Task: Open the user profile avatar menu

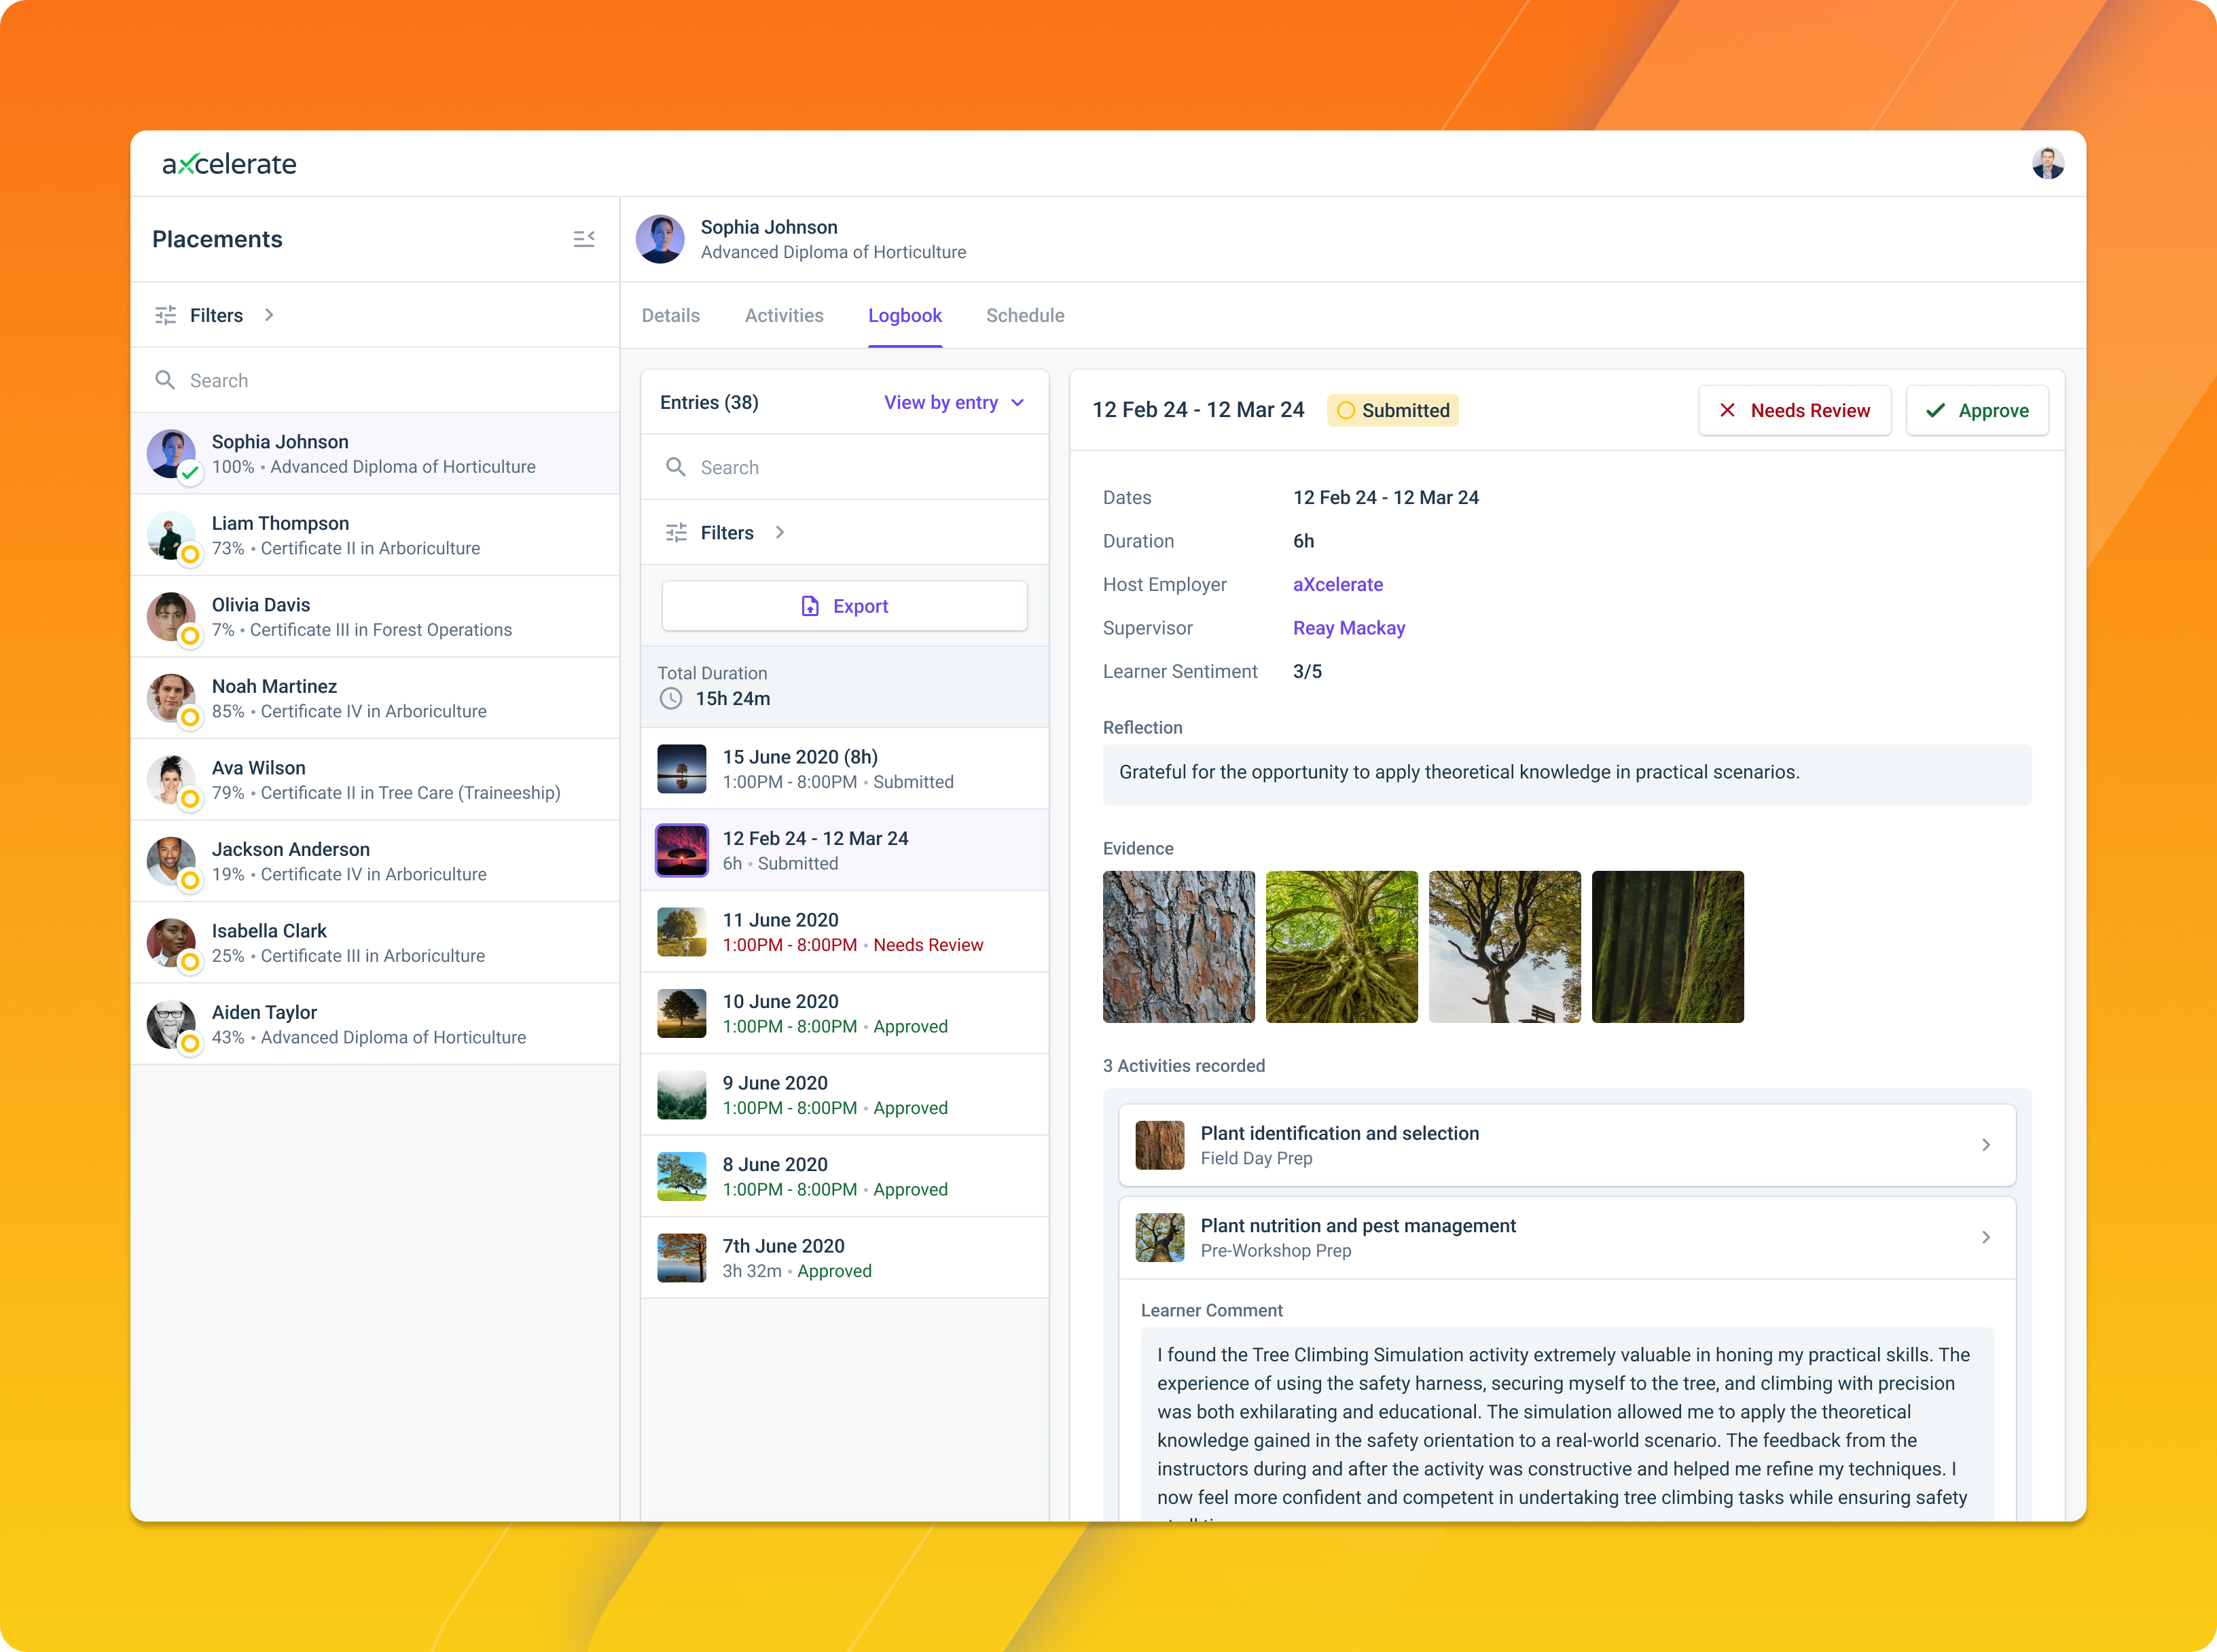Action: click(x=2047, y=163)
